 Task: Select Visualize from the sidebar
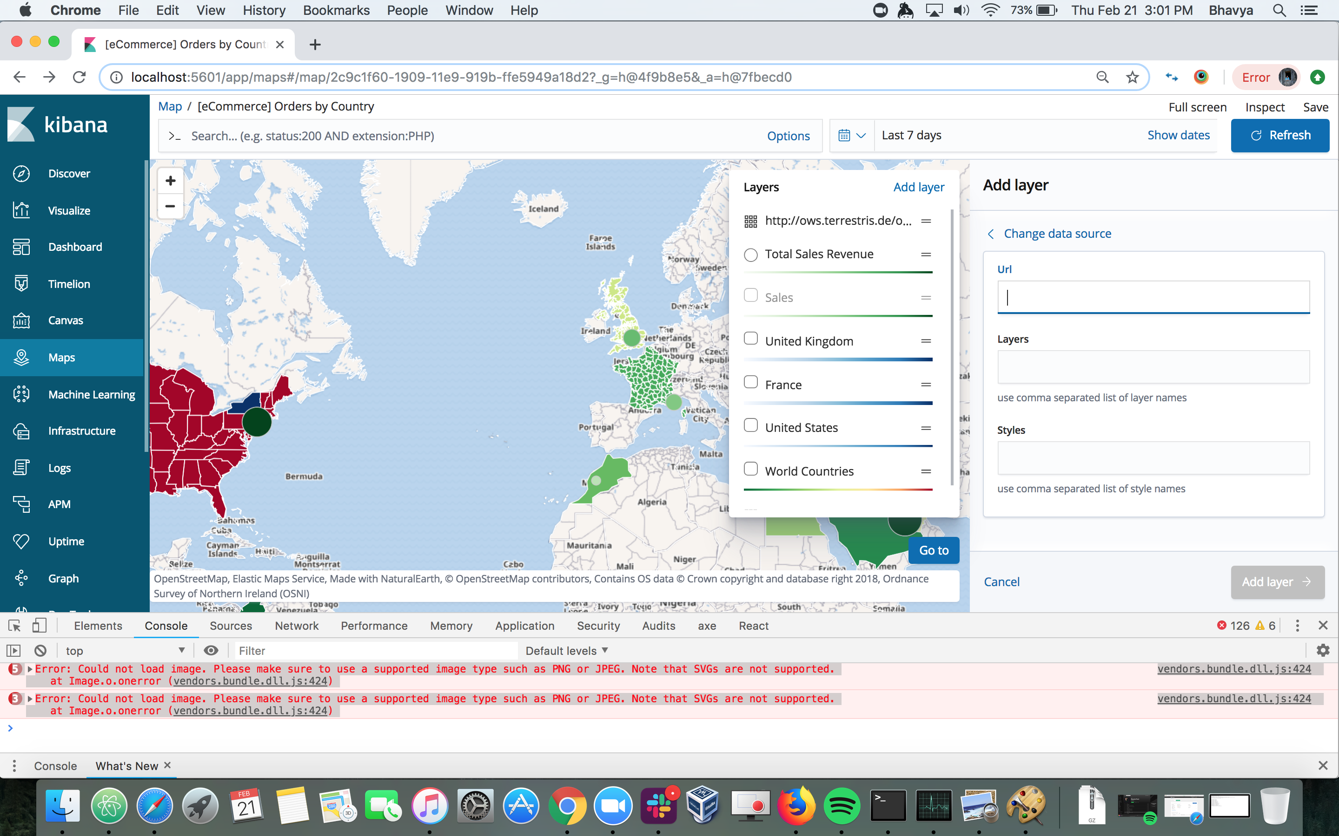pos(69,210)
